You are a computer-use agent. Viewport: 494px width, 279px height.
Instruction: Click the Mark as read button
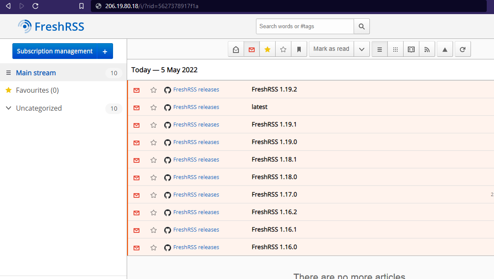[x=331, y=49]
